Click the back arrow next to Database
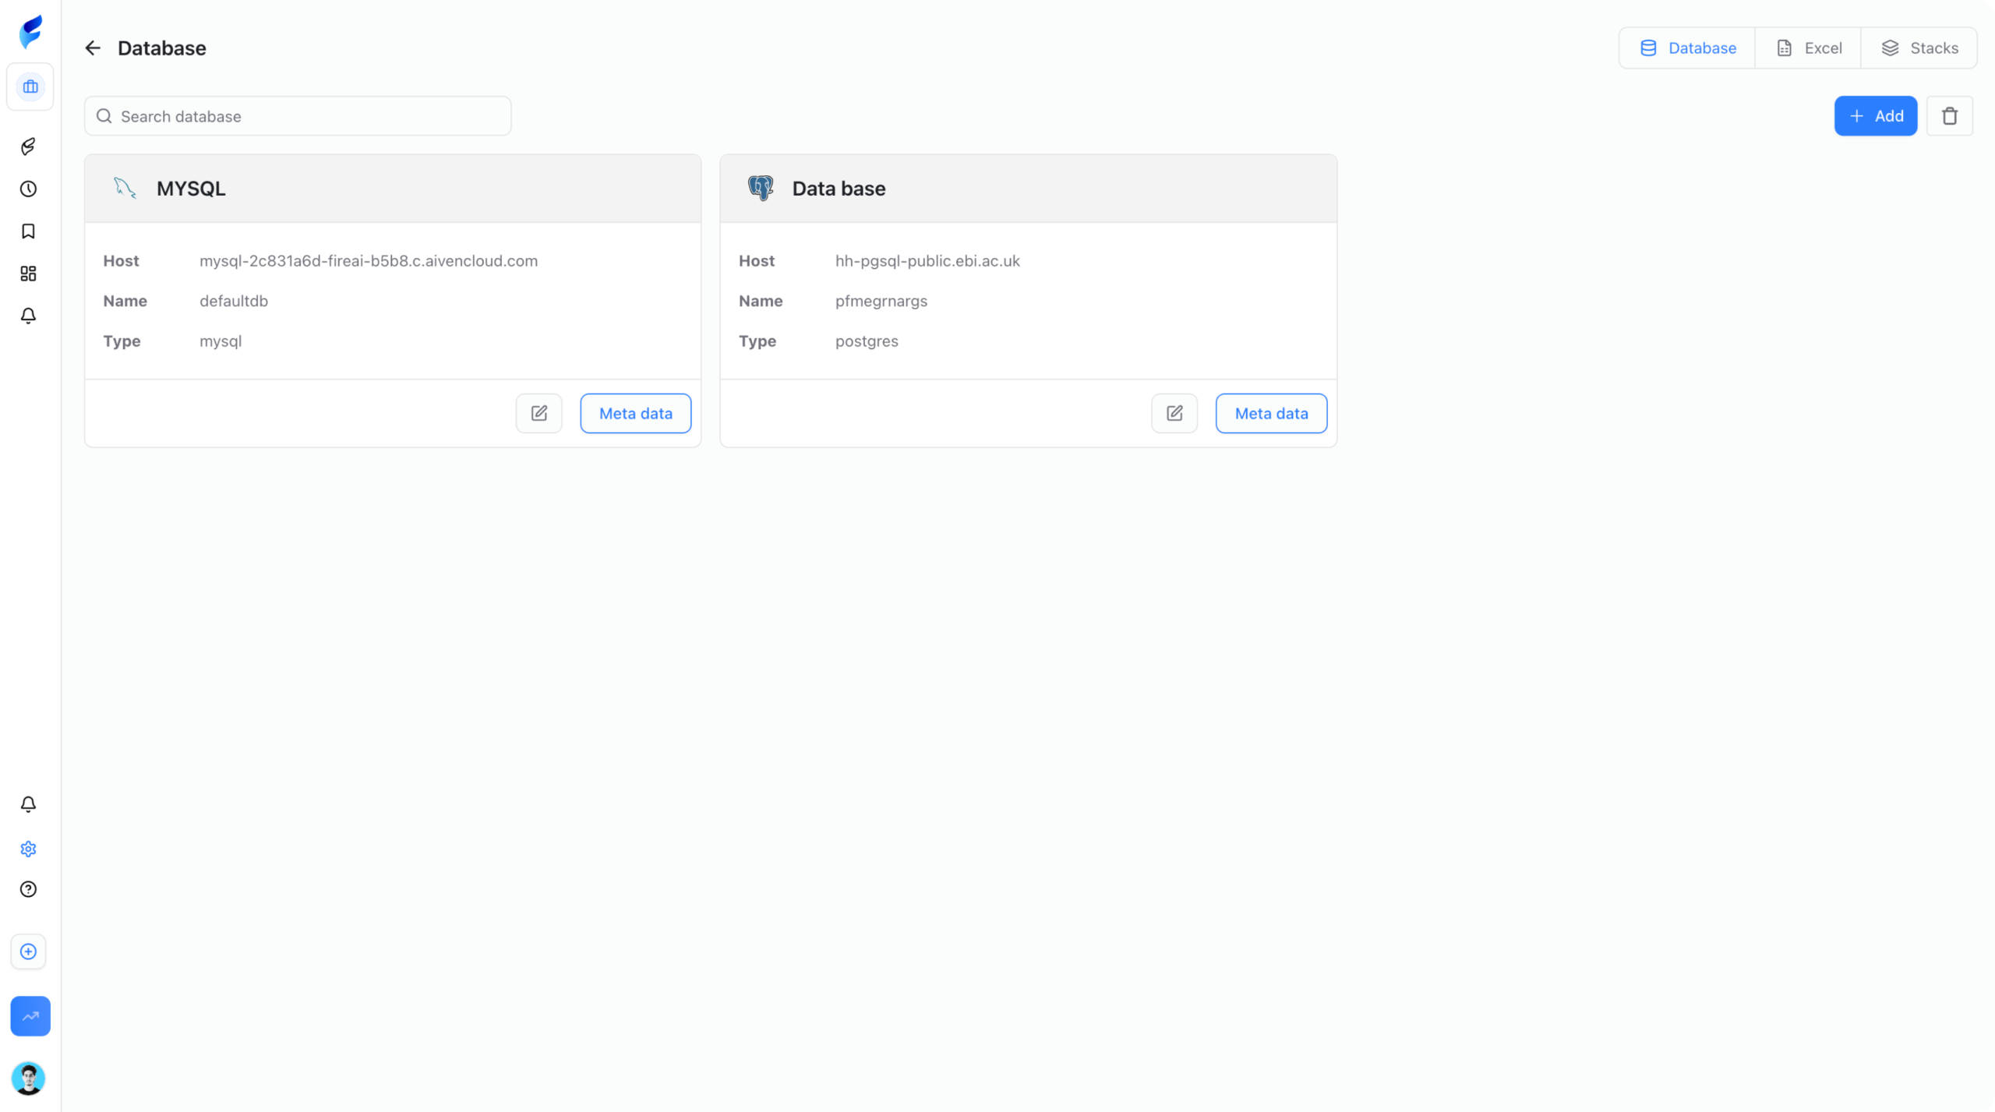Viewport: 1995px width, 1112px height. 93,48
